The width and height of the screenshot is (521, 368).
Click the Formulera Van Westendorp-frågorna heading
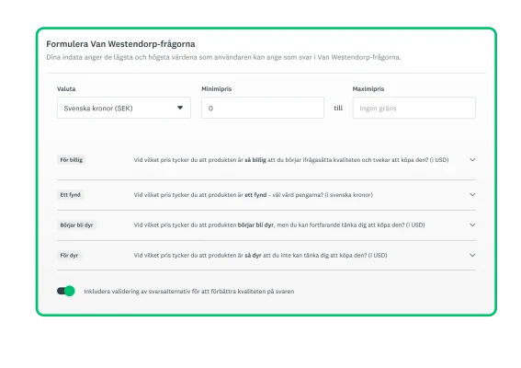pyautogui.click(x=120, y=44)
